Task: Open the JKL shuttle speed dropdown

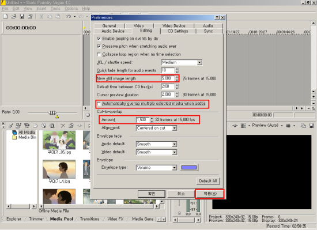Action: pyautogui.click(x=199, y=62)
